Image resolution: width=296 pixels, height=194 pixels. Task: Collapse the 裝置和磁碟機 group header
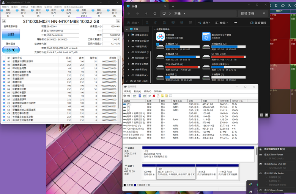click(155, 29)
